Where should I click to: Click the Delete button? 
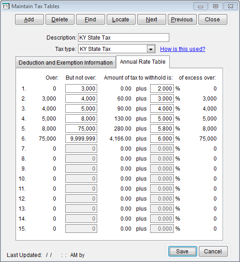pos(60,20)
